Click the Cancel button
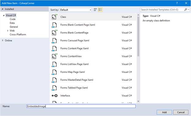Screen dimensions: 191x116 [181, 112]
